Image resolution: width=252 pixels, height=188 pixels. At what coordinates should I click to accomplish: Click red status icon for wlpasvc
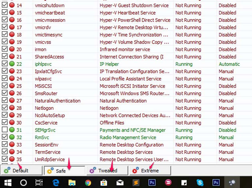tap(12, 78)
